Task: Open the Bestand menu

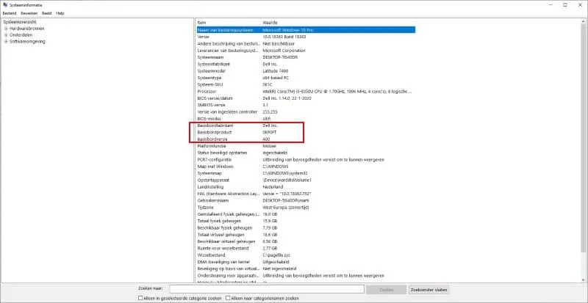Action: [10, 13]
